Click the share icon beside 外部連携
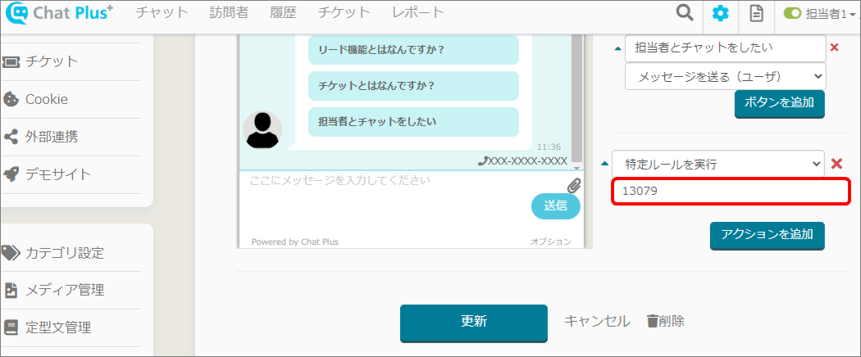Screen dimensions: 861x357 click(11, 137)
